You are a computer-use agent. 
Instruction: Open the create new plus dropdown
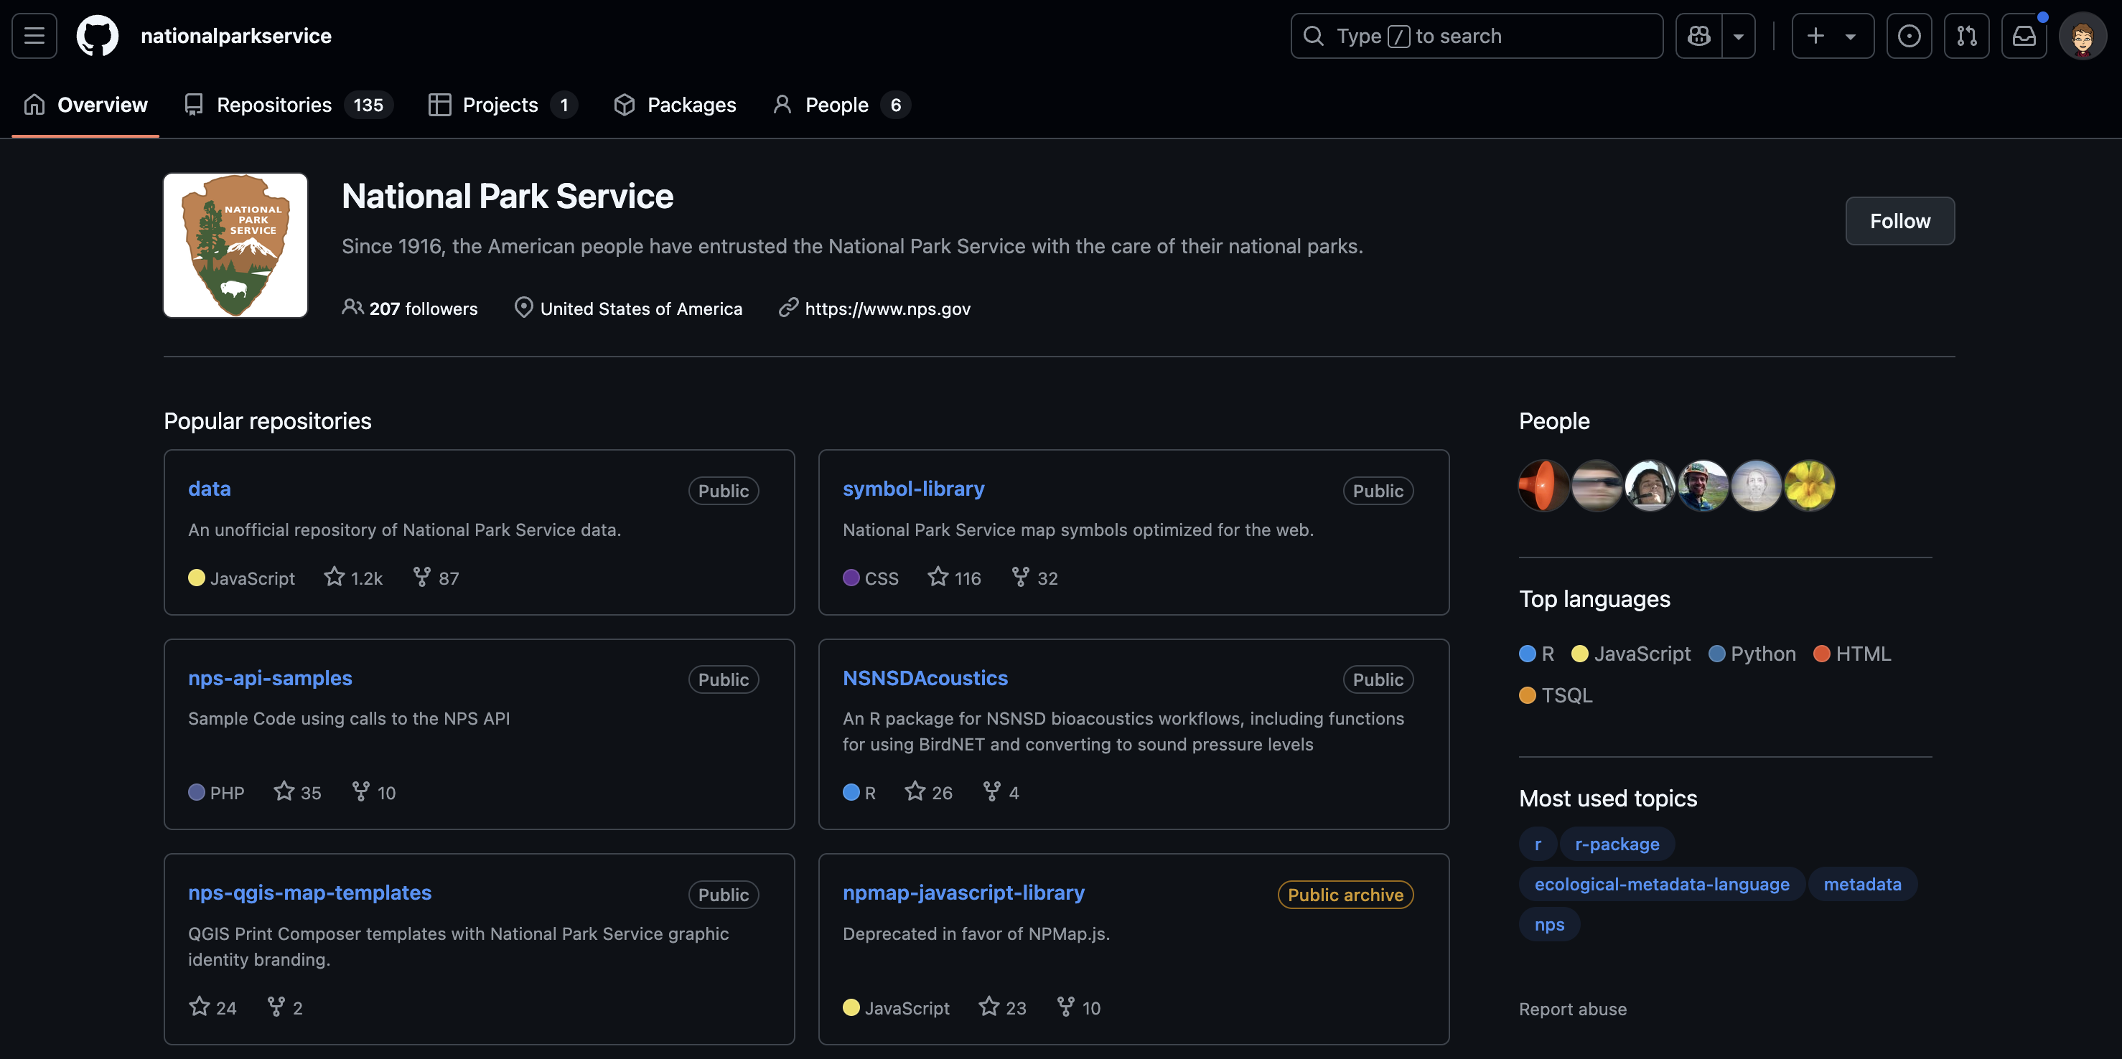click(1832, 35)
